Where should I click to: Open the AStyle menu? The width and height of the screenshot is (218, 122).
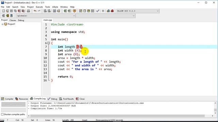click(x=55, y=7)
